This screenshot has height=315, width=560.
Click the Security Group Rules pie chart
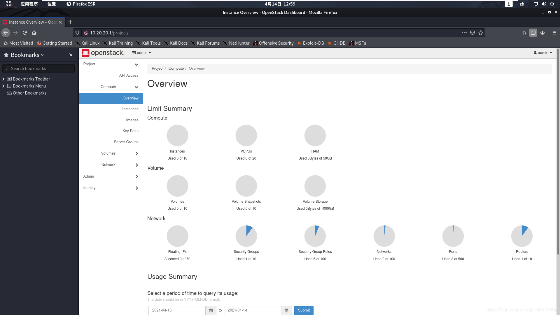[315, 236]
